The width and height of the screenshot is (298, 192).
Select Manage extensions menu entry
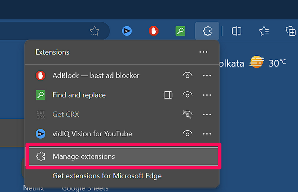[84, 156]
